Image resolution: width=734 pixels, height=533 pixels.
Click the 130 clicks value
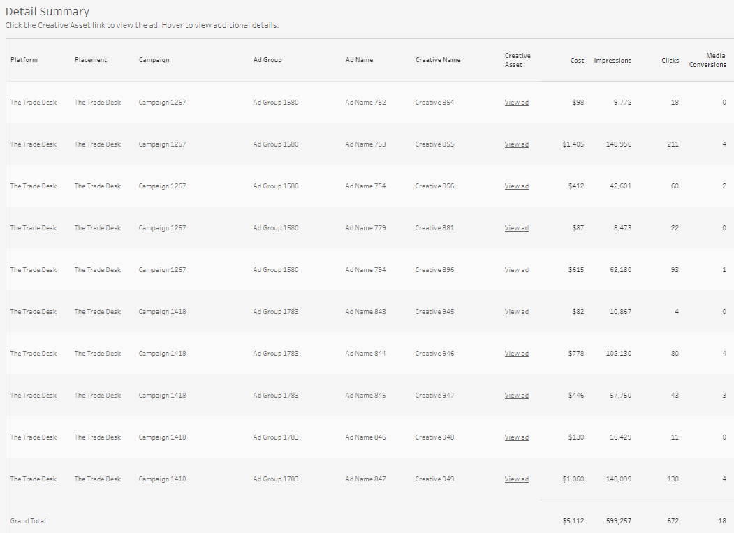[x=673, y=479]
